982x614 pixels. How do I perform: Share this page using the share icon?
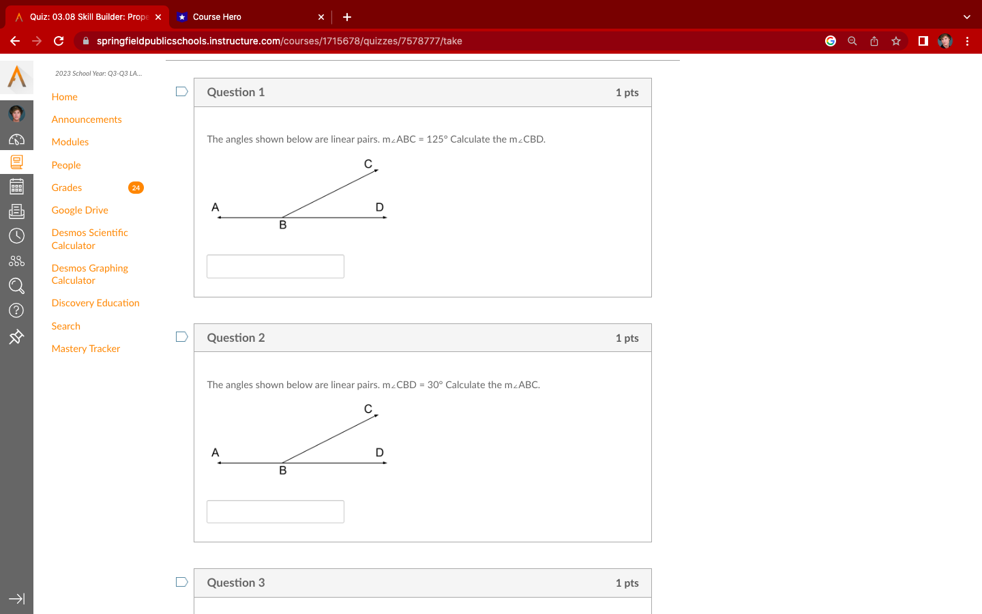point(874,41)
